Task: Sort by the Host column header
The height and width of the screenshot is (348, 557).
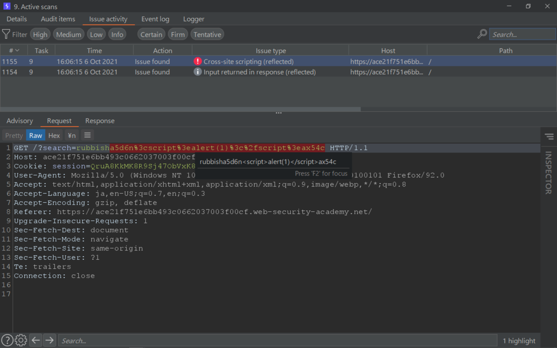Action: 388,51
